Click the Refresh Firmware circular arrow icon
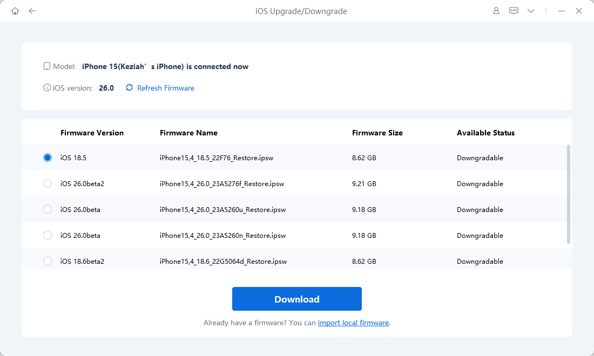This screenshot has height=356, width=594. [x=129, y=88]
